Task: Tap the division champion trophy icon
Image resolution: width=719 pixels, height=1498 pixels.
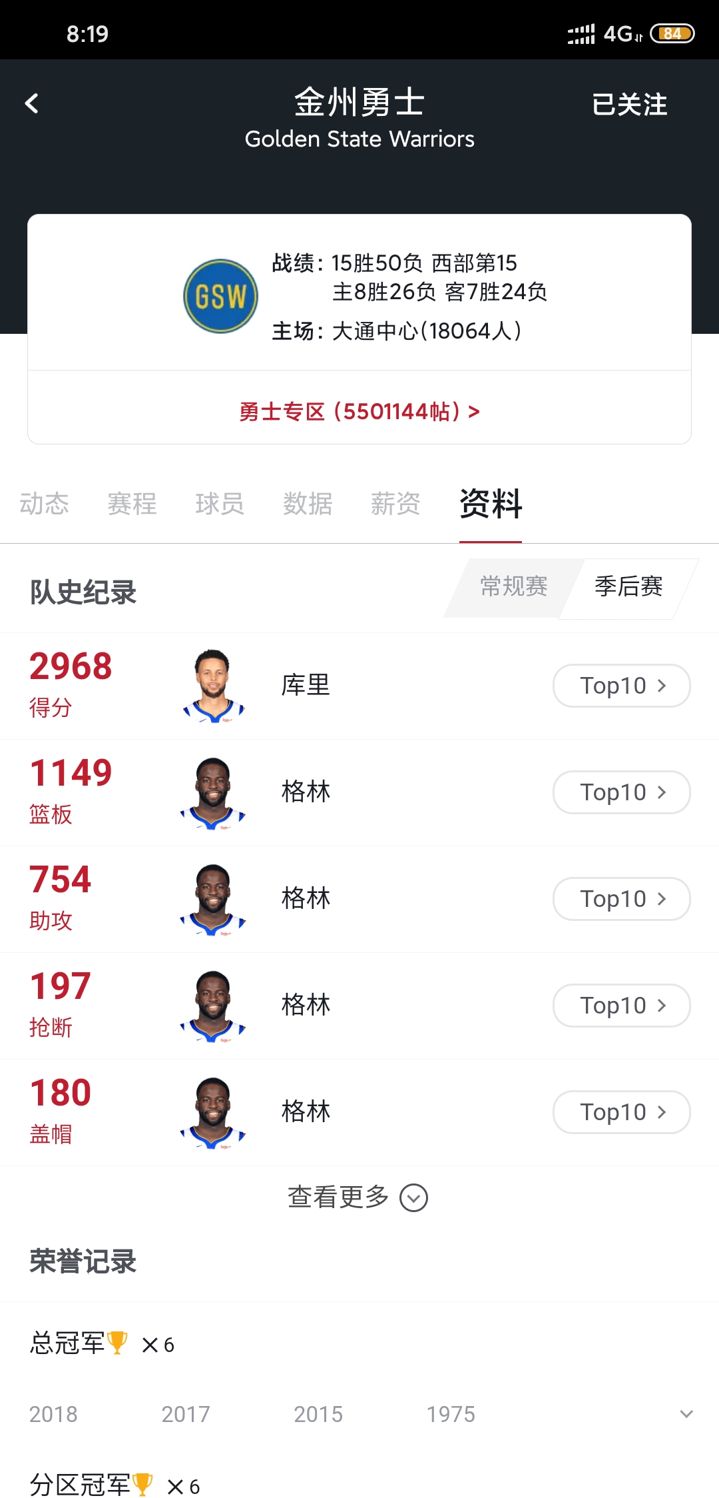Action: pos(142,1485)
